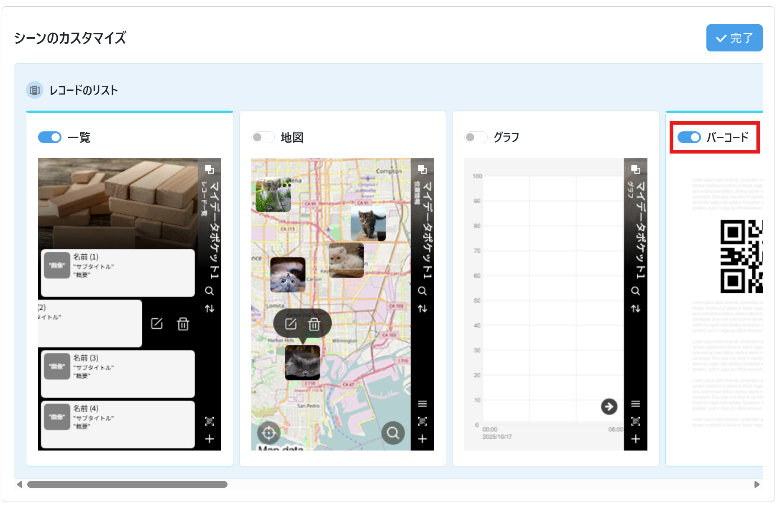Enable the グラフ scene toggle
The height and width of the screenshot is (507, 780).
coord(476,137)
